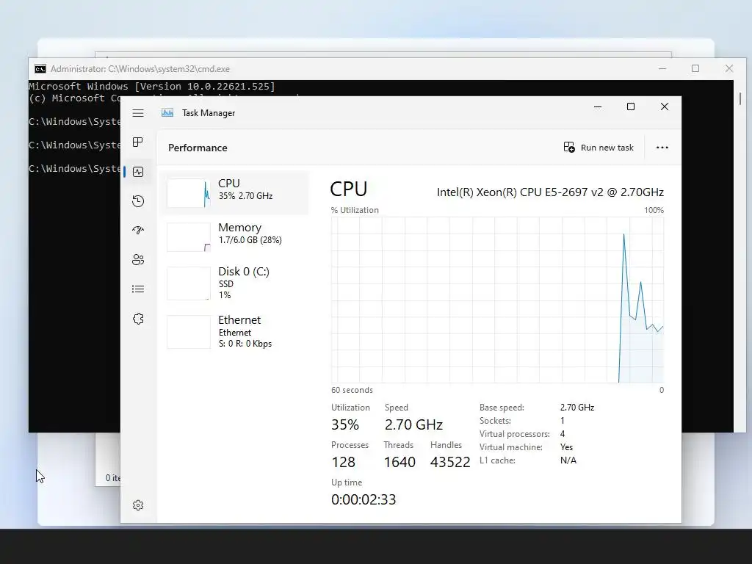Select the Performance page sidebar icon
Viewport: 752px width, 564px height.
(138, 172)
